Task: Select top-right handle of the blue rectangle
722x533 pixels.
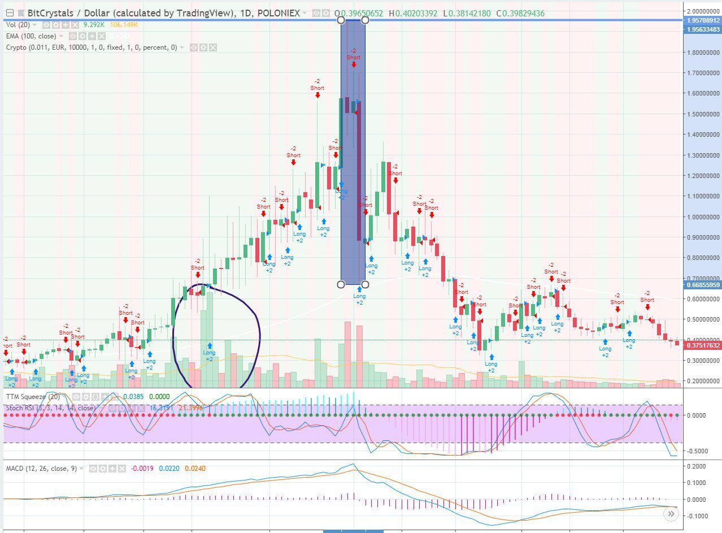Action: [x=365, y=20]
